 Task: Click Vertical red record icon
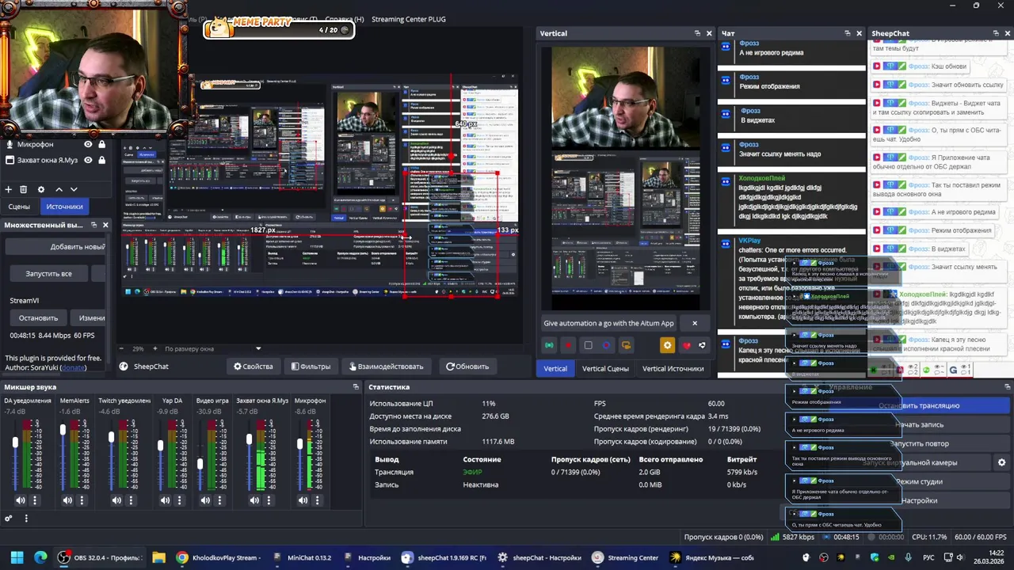[x=568, y=345]
